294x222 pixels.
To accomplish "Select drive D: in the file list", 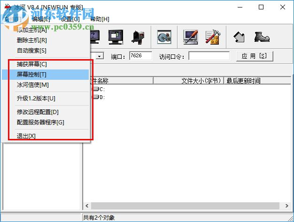I will (x=99, y=97).
